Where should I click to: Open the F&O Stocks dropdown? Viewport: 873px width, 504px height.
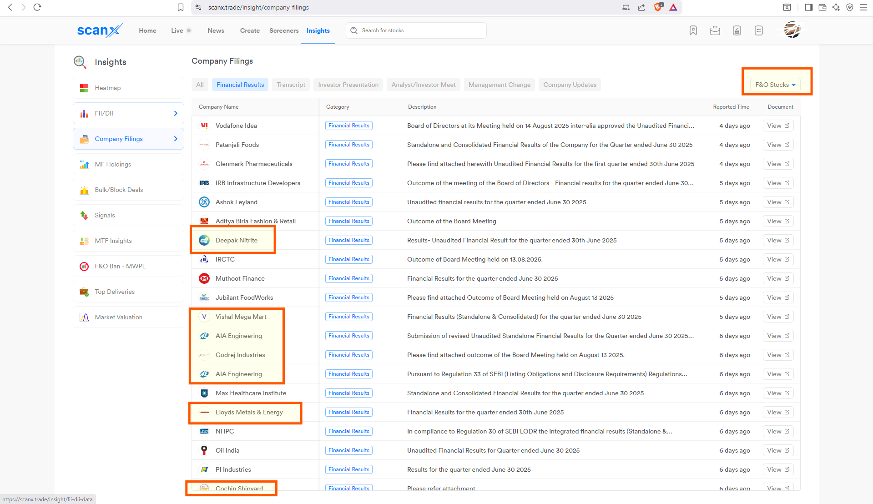(775, 85)
